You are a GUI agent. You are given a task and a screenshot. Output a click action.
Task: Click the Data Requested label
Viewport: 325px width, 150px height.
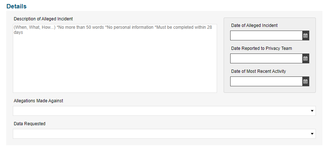(x=30, y=123)
